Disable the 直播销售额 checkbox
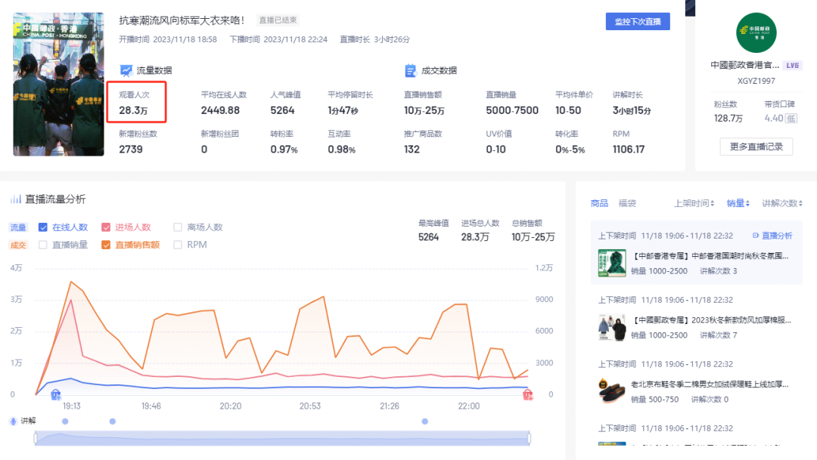 (x=106, y=245)
